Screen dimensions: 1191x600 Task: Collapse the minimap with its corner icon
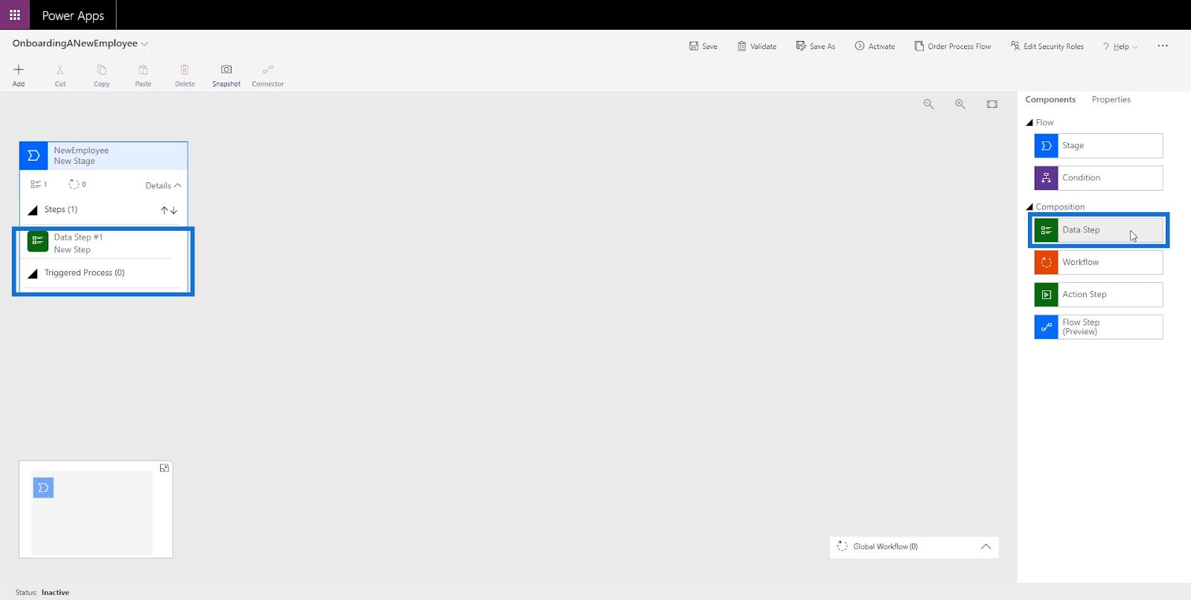[x=165, y=468]
